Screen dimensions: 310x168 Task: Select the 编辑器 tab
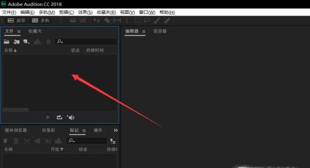(132, 31)
